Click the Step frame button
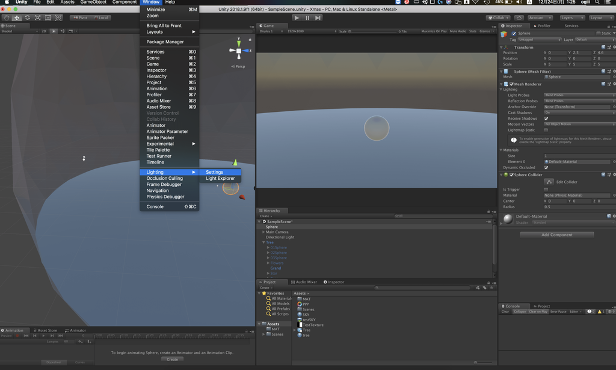This screenshot has height=370, width=616. coord(318,17)
